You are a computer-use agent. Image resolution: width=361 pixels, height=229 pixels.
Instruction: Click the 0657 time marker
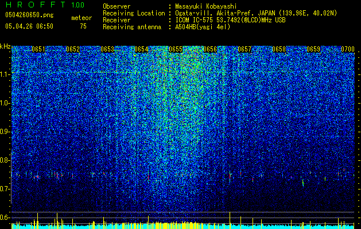tap(244, 49)
